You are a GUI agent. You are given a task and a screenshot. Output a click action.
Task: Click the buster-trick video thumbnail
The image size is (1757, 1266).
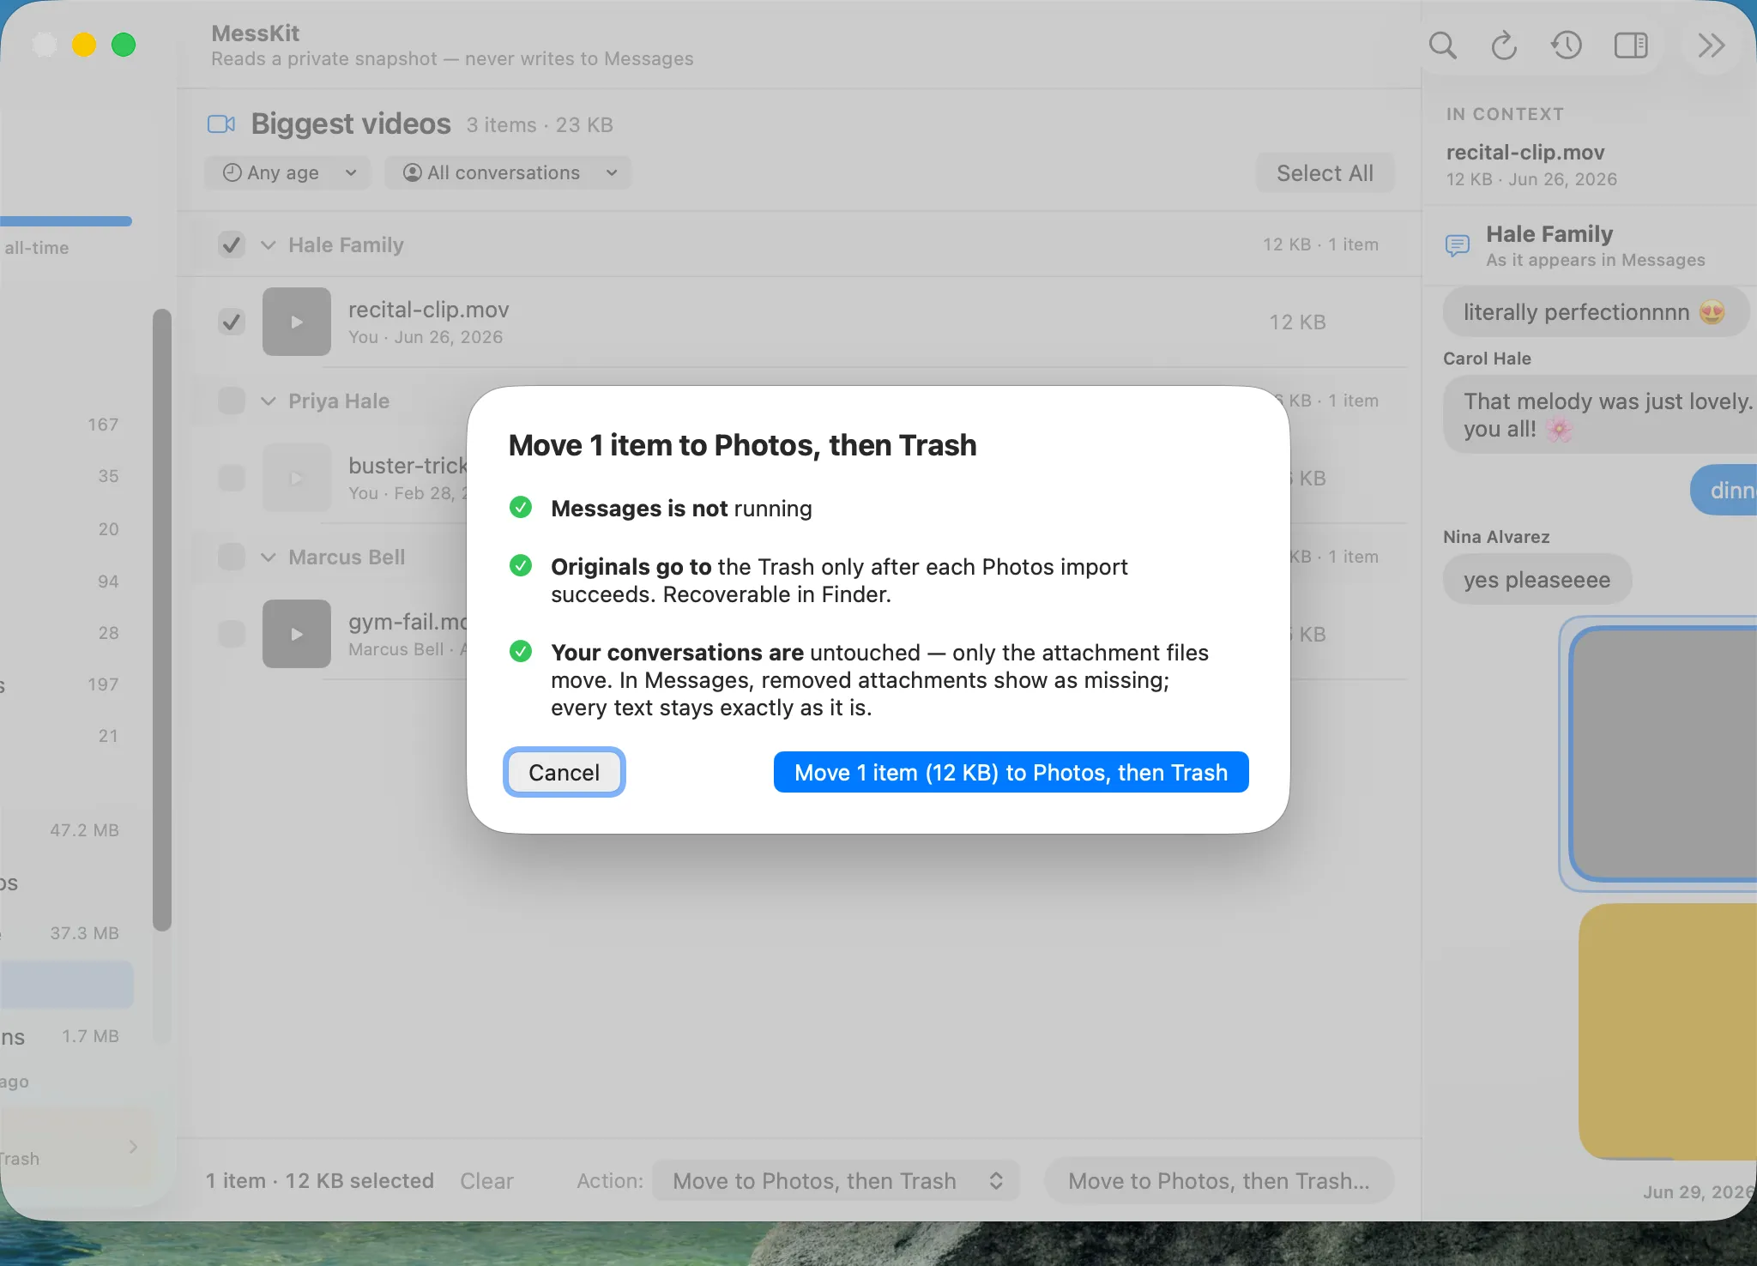[297, 478]
